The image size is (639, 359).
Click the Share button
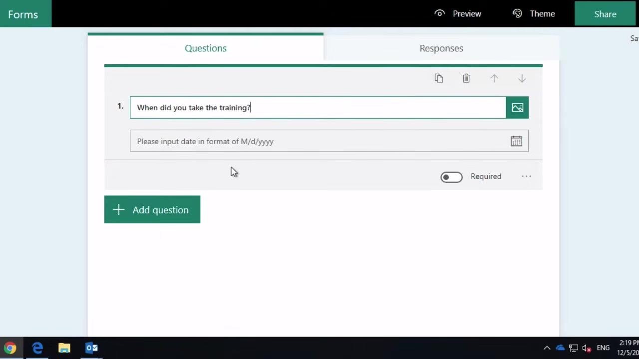(x=605, y=14)
